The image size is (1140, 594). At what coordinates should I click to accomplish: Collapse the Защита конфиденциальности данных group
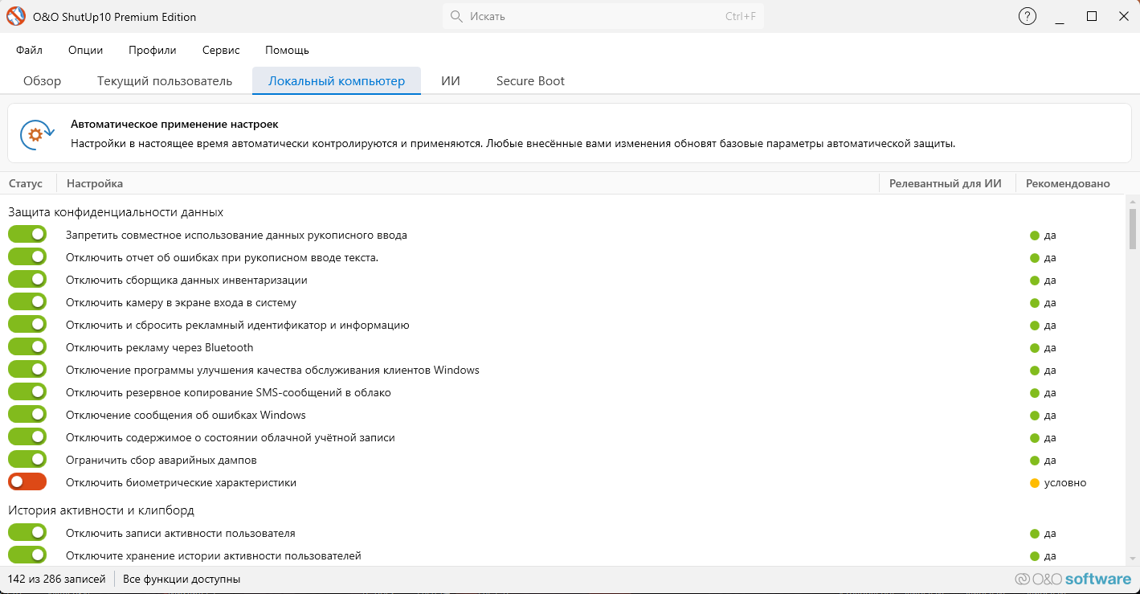coord(116,212)
